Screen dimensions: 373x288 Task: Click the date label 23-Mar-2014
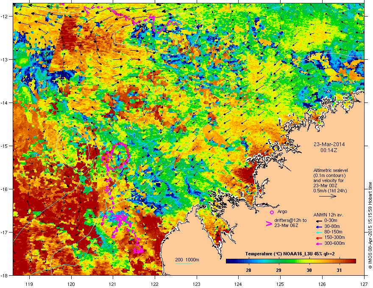[x=329, y=144]
